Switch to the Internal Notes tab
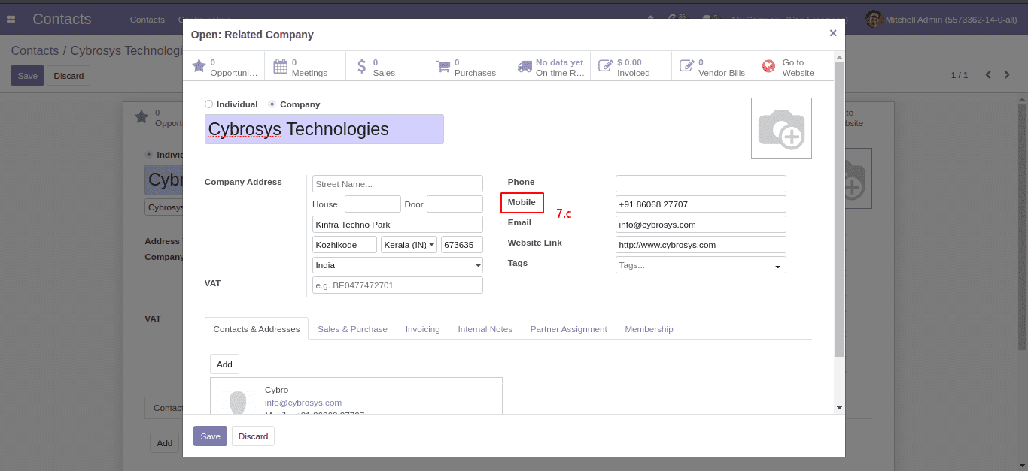Viewport: 1028px width, 471px height. pos(485,329)
